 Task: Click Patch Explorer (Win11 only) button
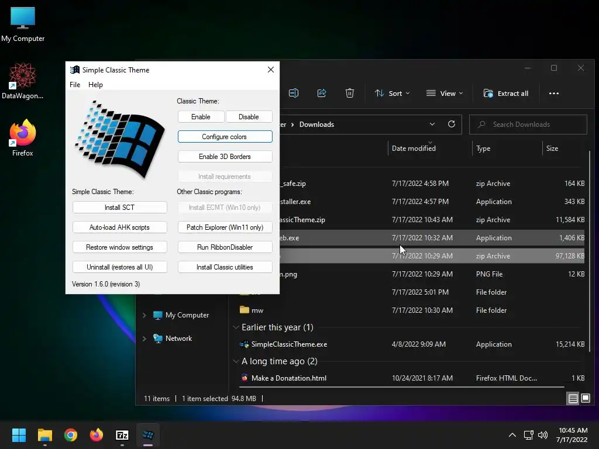225,227
